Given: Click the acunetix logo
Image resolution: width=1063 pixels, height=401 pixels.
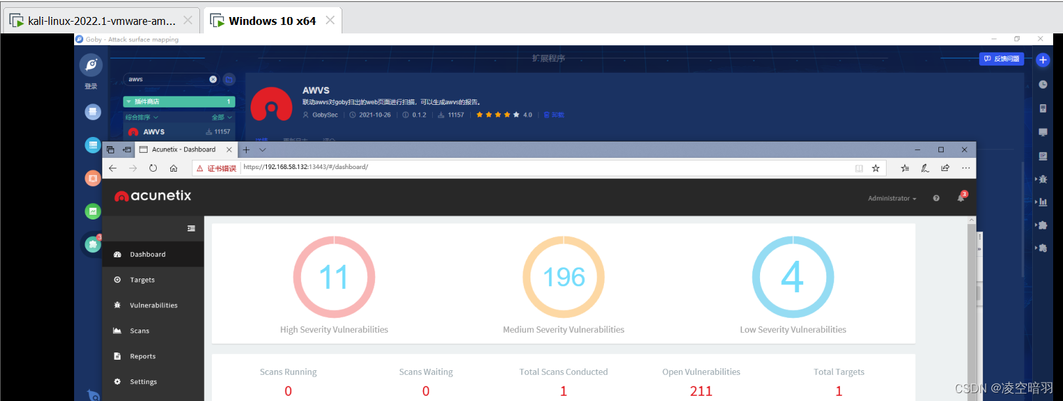Looking at the screenshot, I should click(153, 196).
